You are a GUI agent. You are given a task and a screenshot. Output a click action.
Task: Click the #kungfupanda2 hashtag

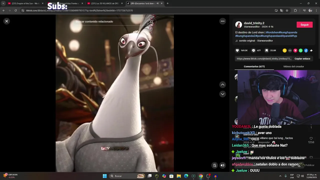point(245,36)
